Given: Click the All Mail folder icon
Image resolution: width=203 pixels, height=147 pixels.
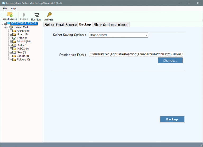Looking at the screenshot, I should pos(14,42).
